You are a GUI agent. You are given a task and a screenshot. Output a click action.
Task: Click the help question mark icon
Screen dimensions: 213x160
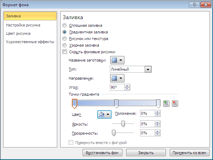point(195,5)
